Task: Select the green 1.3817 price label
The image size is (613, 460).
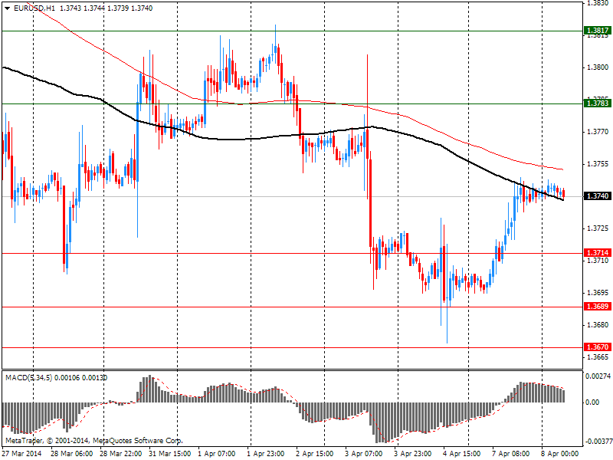Action: pos(596,31)
